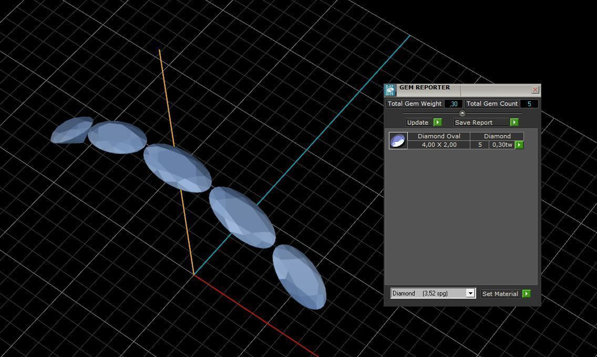Click the 0,30tw weight cell
This screenshot has height=357, width=597.
tap(502, 145)
